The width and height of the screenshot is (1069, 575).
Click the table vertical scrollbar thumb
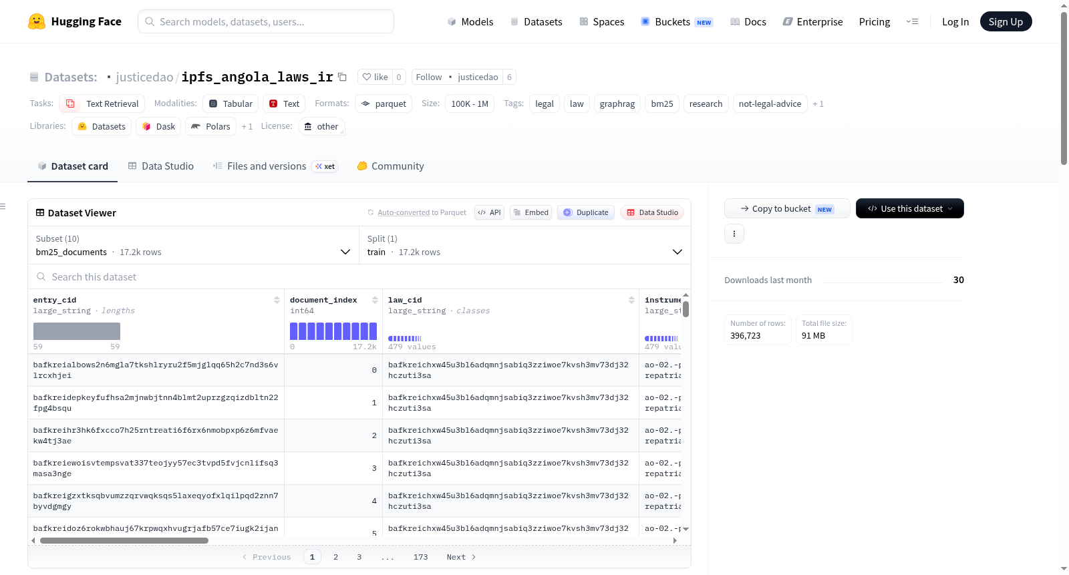[685, 309]
